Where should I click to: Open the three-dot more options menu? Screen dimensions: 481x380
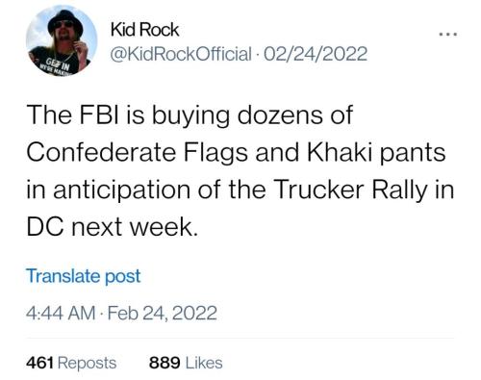(447, 34)
